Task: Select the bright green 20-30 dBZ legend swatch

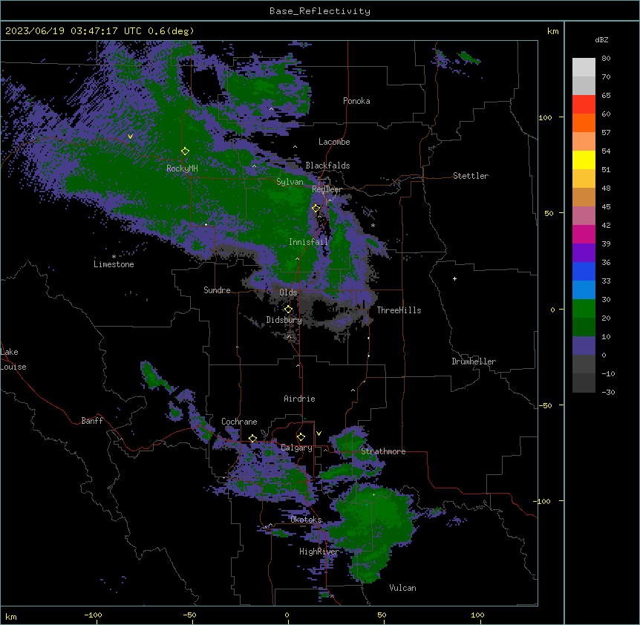Action: tap(584, 309)
